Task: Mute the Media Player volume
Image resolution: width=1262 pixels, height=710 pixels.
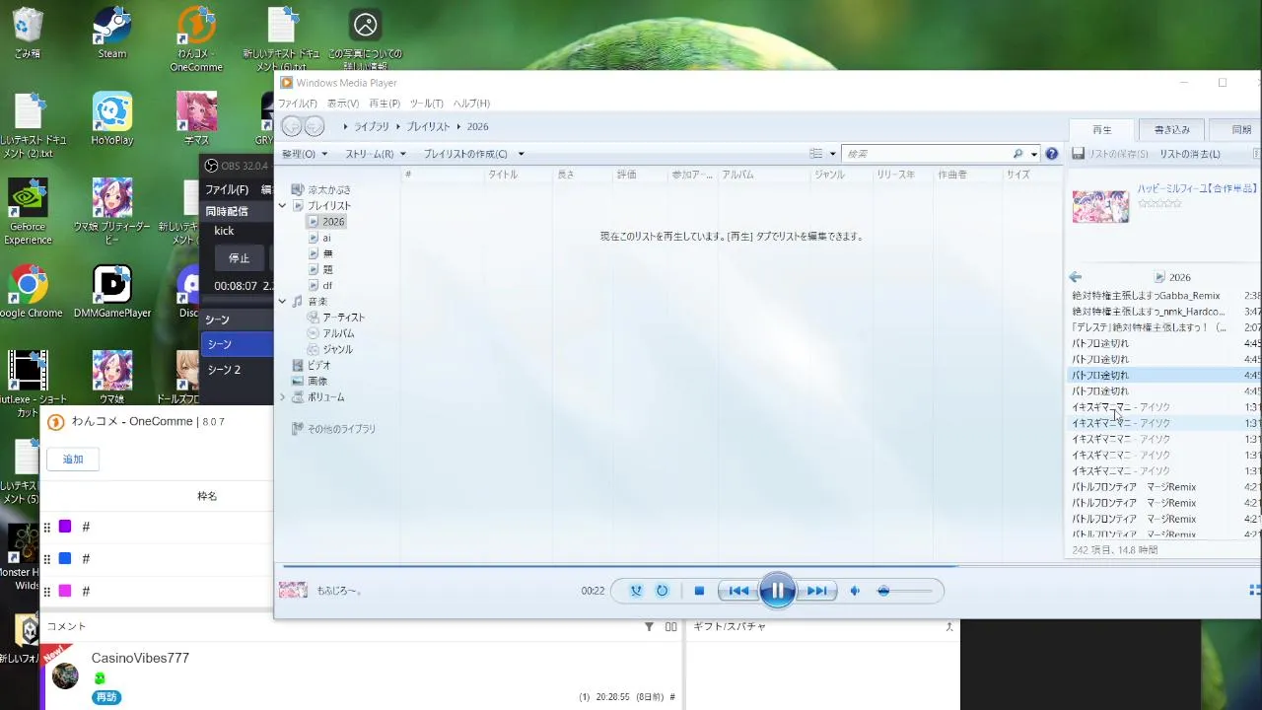Action: click(856, 591)
